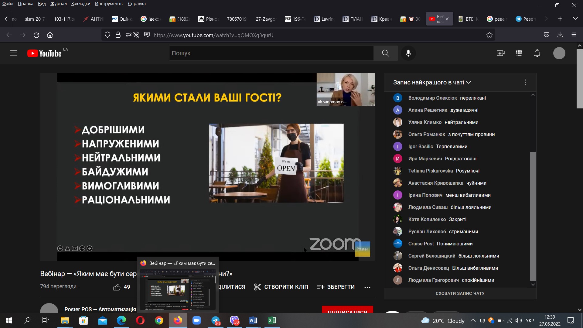The width and height of the screenshot is (583, 328).
Task: Open YouTube notifications bell
Action: tap(537, 53)
